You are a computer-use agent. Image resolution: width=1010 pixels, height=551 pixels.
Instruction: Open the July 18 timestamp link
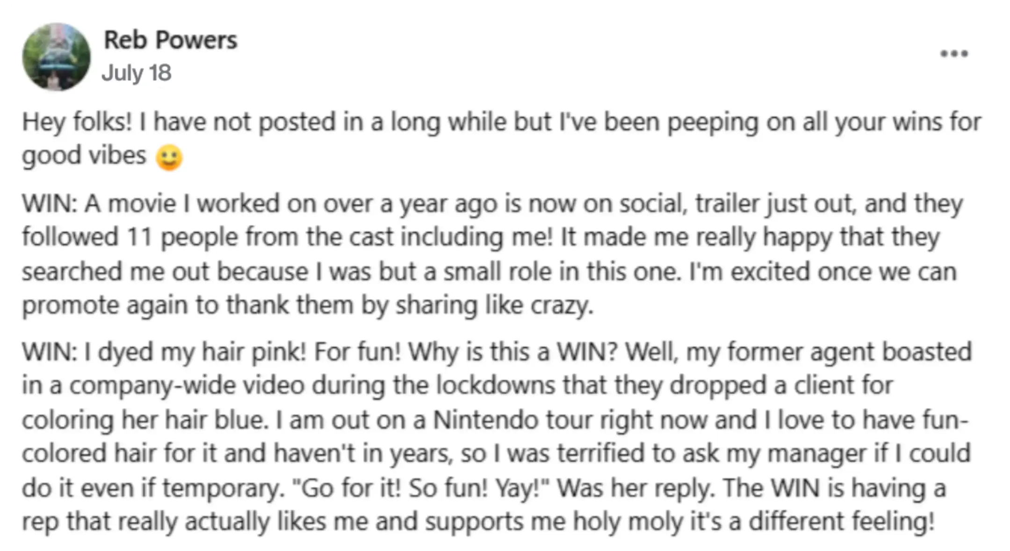(137, 73)
